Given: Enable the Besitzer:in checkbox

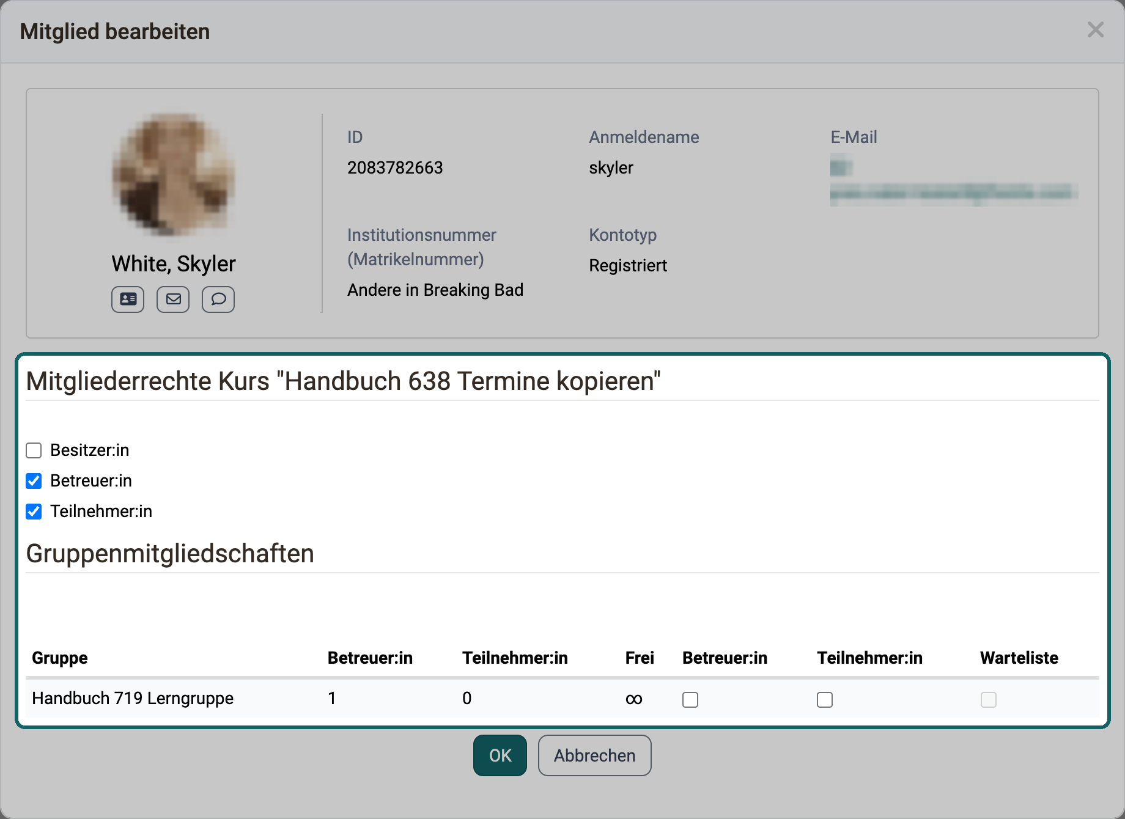Looking at the screenshot, I should pyautogui.click(x=34, y=450).
